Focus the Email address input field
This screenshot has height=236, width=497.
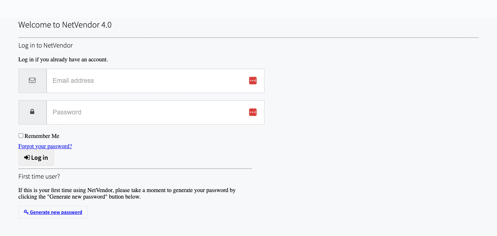click(x=146, y=81)
